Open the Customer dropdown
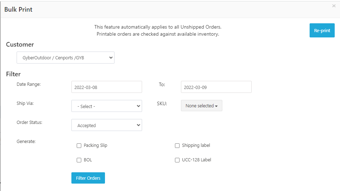Image resolution: width=340 pixels, height=191 pixels. (65, 58)
